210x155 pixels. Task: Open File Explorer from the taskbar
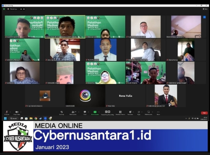[31, 118]
